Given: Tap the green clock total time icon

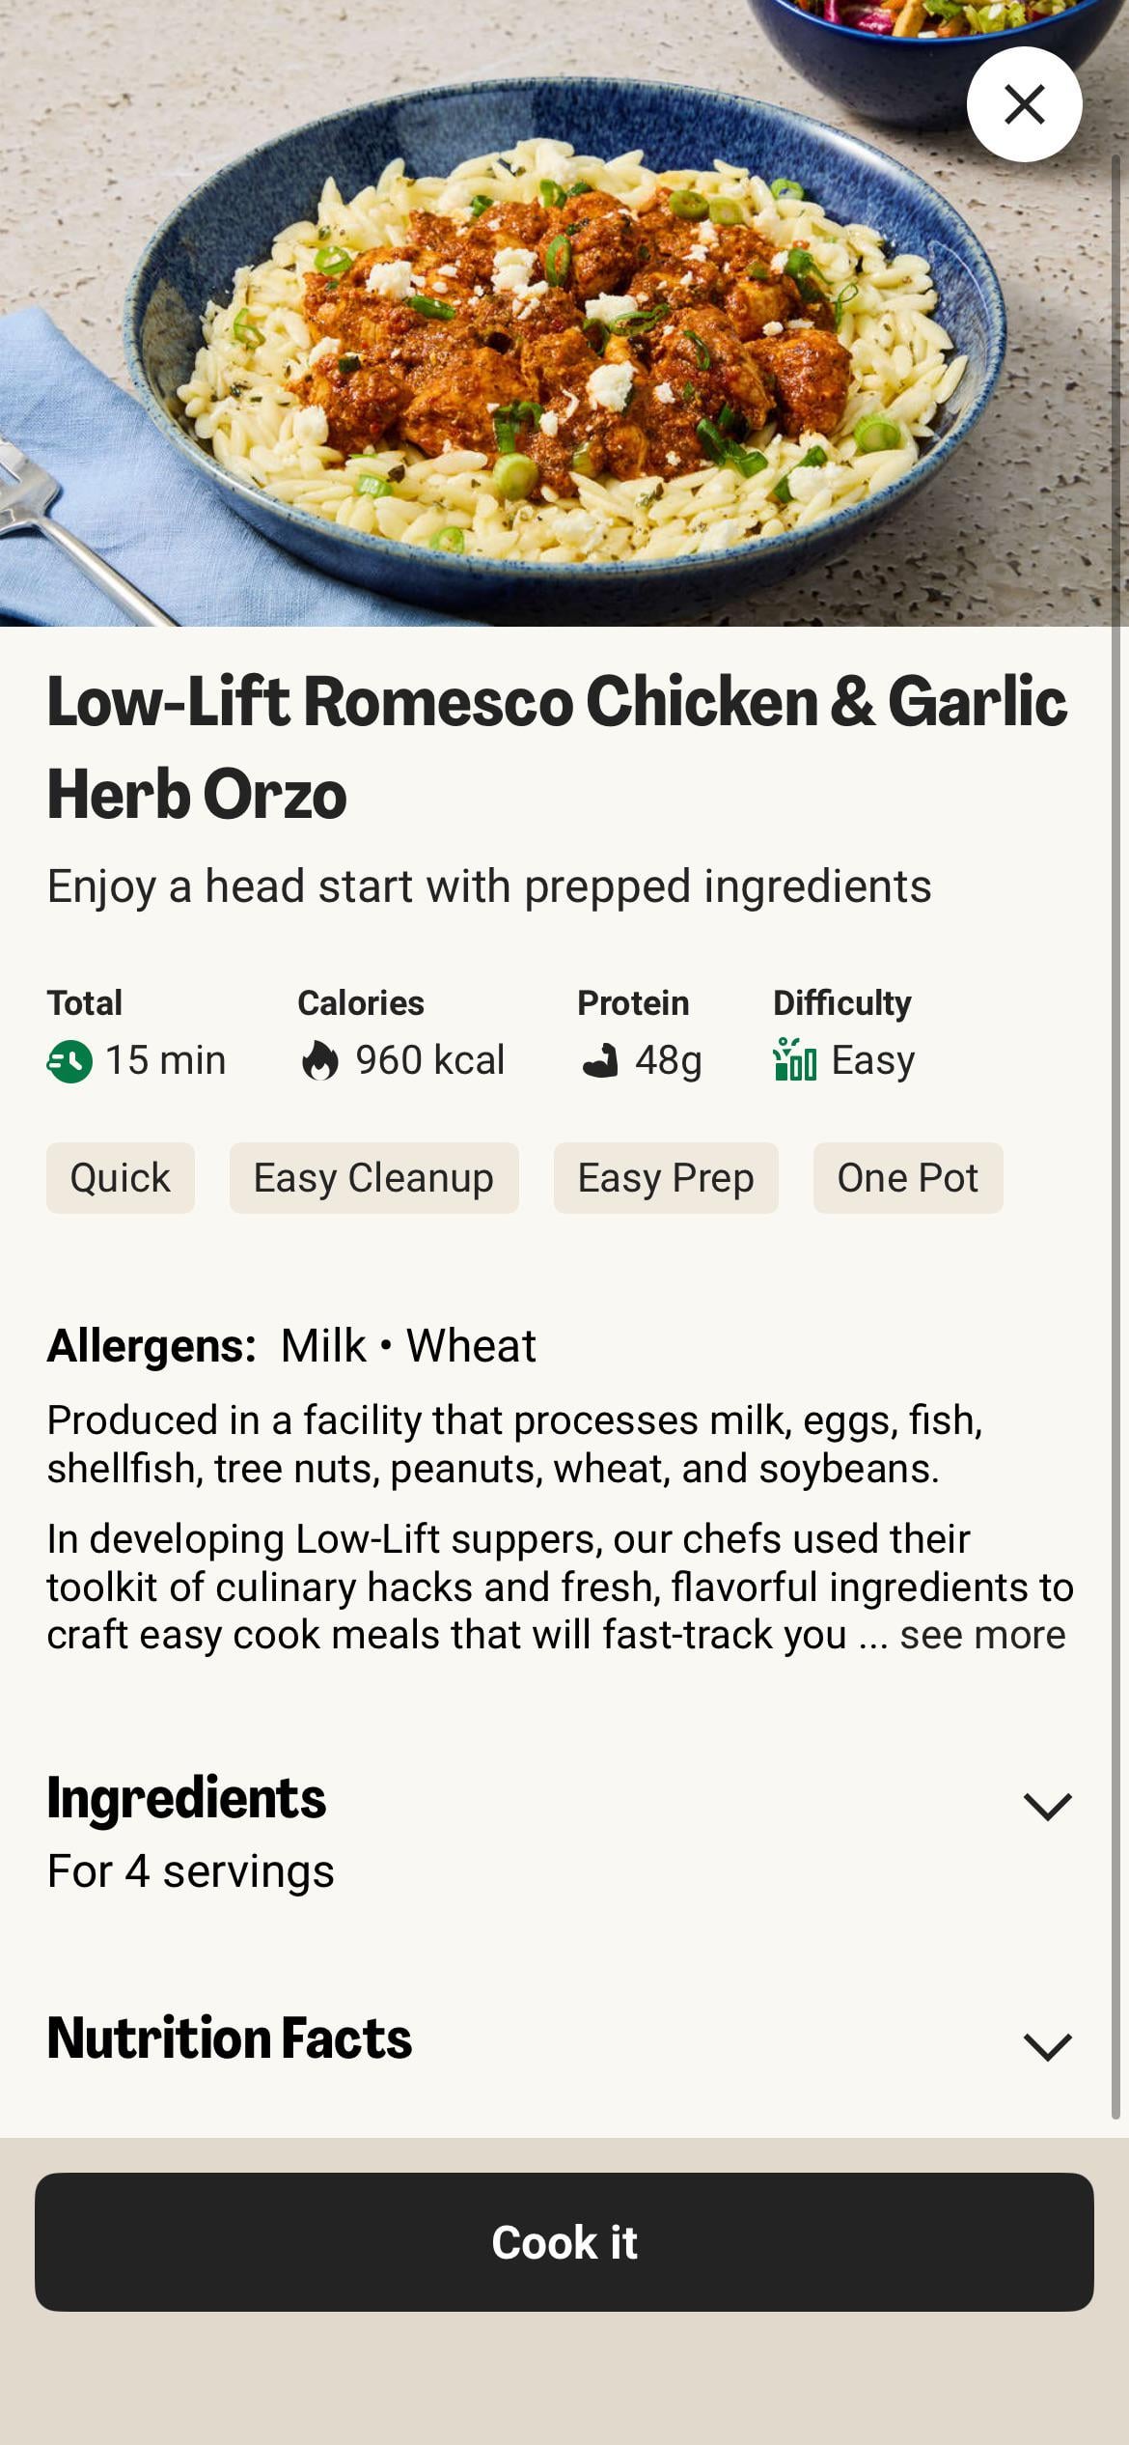Looking at the screenshot, I should pyautogui.click(x=69, y=1061).
